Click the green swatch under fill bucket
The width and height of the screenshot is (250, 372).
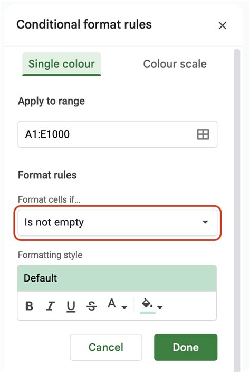tap(148, 313)
